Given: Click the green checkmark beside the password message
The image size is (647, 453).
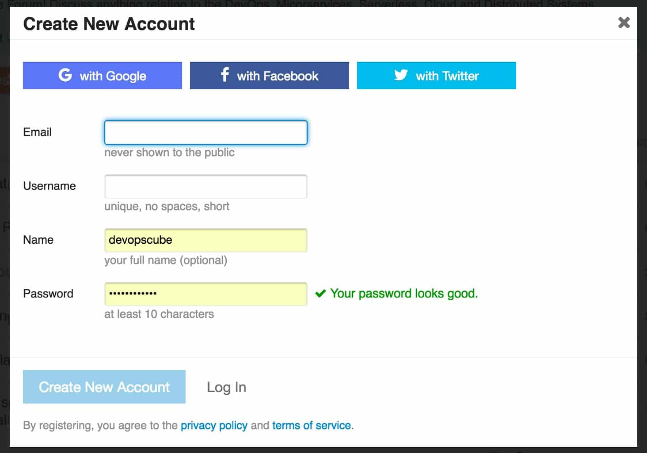Looking at the screenshot, I should (321, 293).
